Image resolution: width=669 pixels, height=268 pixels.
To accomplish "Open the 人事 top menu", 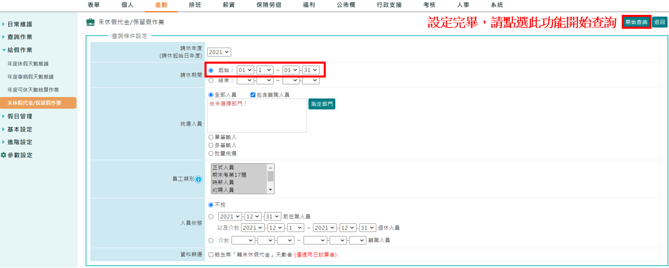I will click(463, 5).
